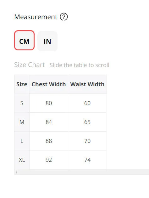Select the Chest Width column header
Image resolution: width=149 pixels, height=198 pixels.
49,84
